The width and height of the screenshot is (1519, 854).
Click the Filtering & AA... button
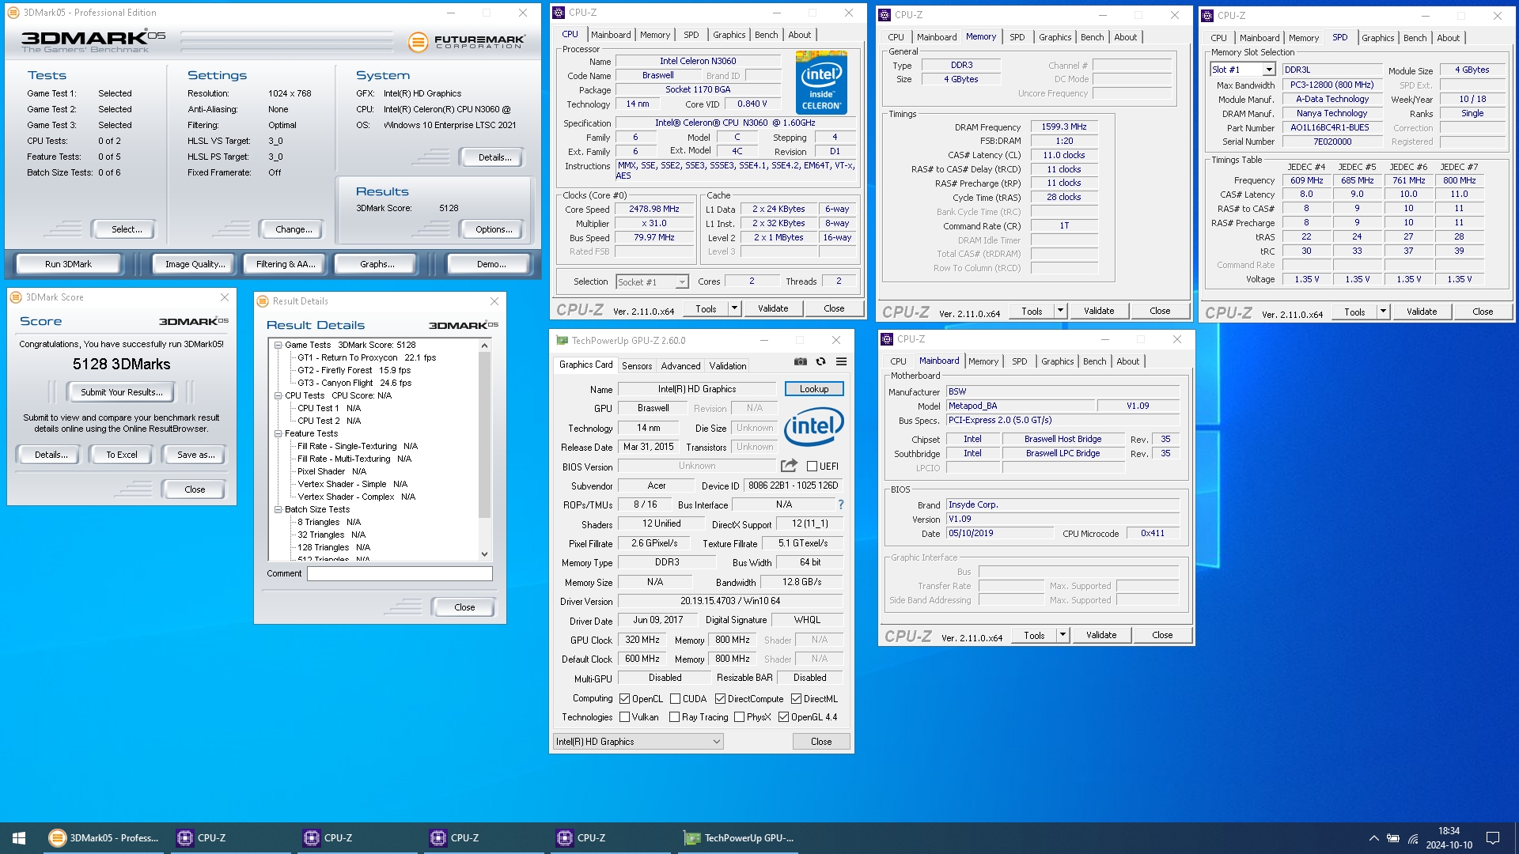pyautogui.click(x=286, y=264)
